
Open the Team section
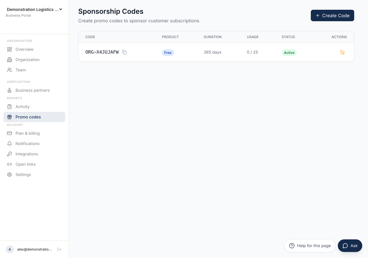pyautogui.click(x=34, y=70)
